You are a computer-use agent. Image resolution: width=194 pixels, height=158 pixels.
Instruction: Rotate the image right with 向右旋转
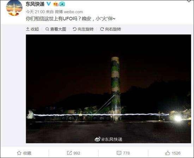pyautogui.click(x=110, y=29)
